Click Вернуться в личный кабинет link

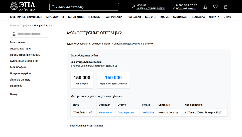click(85, 126)
